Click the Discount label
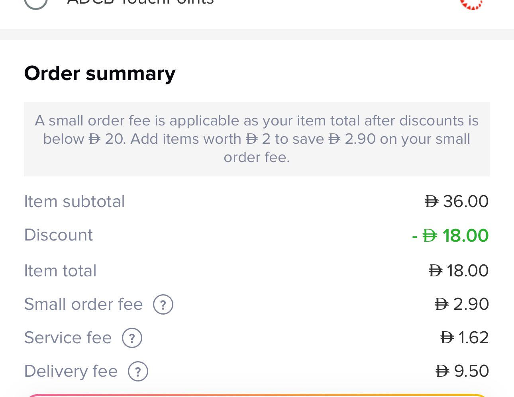 pyautogui.click(x=59, y=235)
